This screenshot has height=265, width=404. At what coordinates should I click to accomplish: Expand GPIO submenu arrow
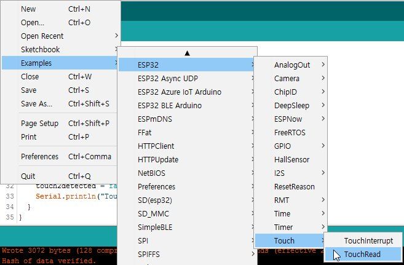(323, 146)
